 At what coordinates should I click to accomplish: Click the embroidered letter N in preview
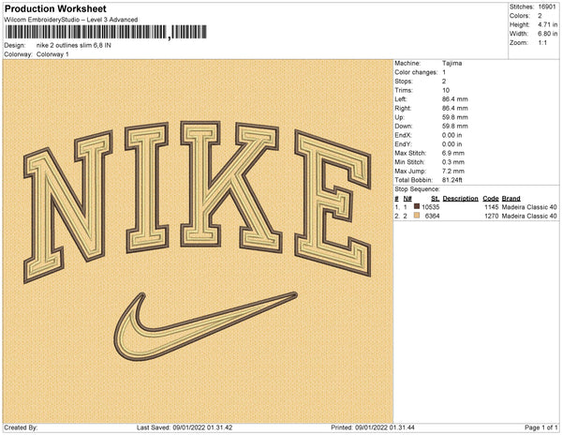68,207
